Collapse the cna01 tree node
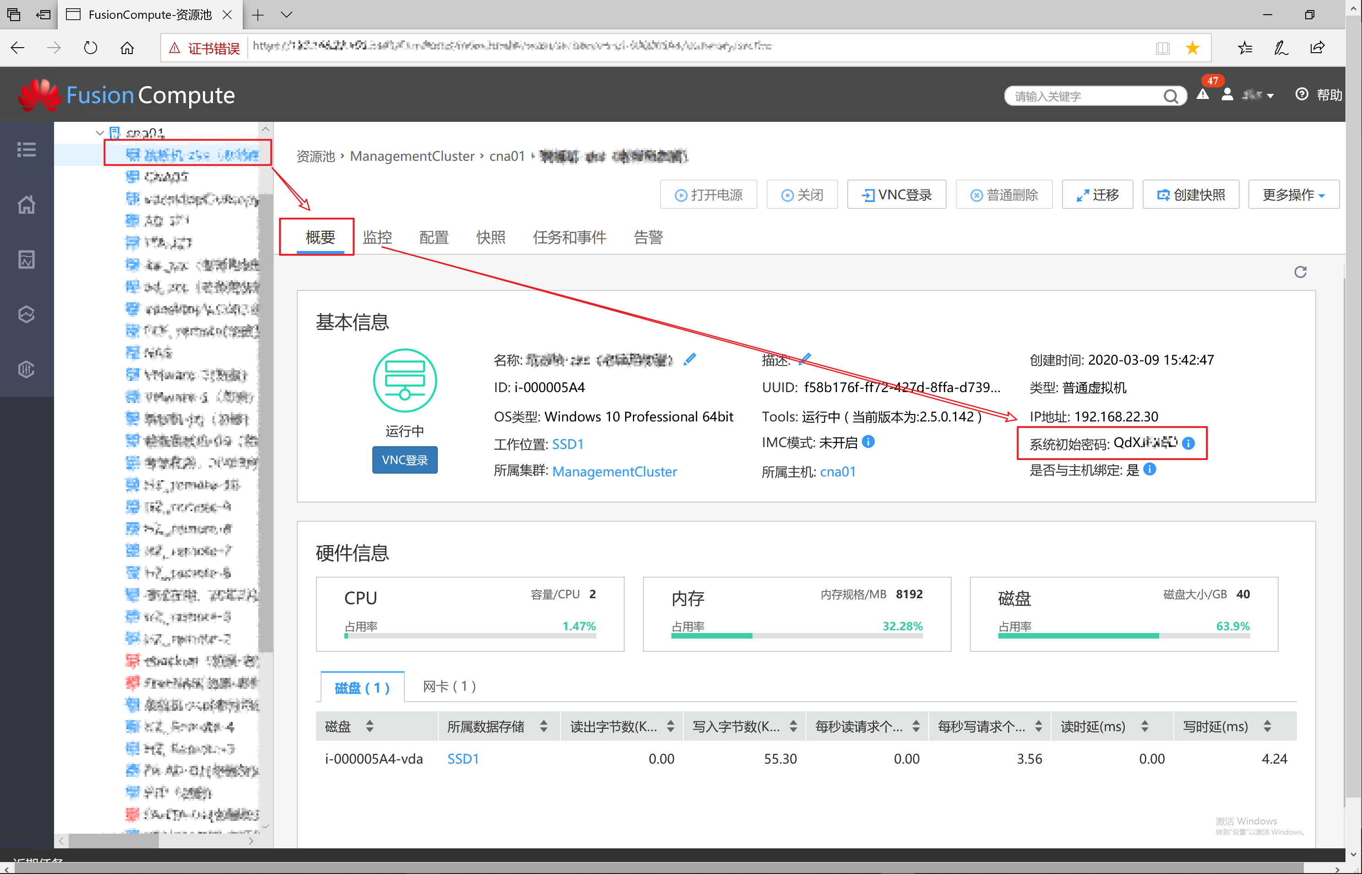Screen dimensions: 1362x874 tap(100, 133)
